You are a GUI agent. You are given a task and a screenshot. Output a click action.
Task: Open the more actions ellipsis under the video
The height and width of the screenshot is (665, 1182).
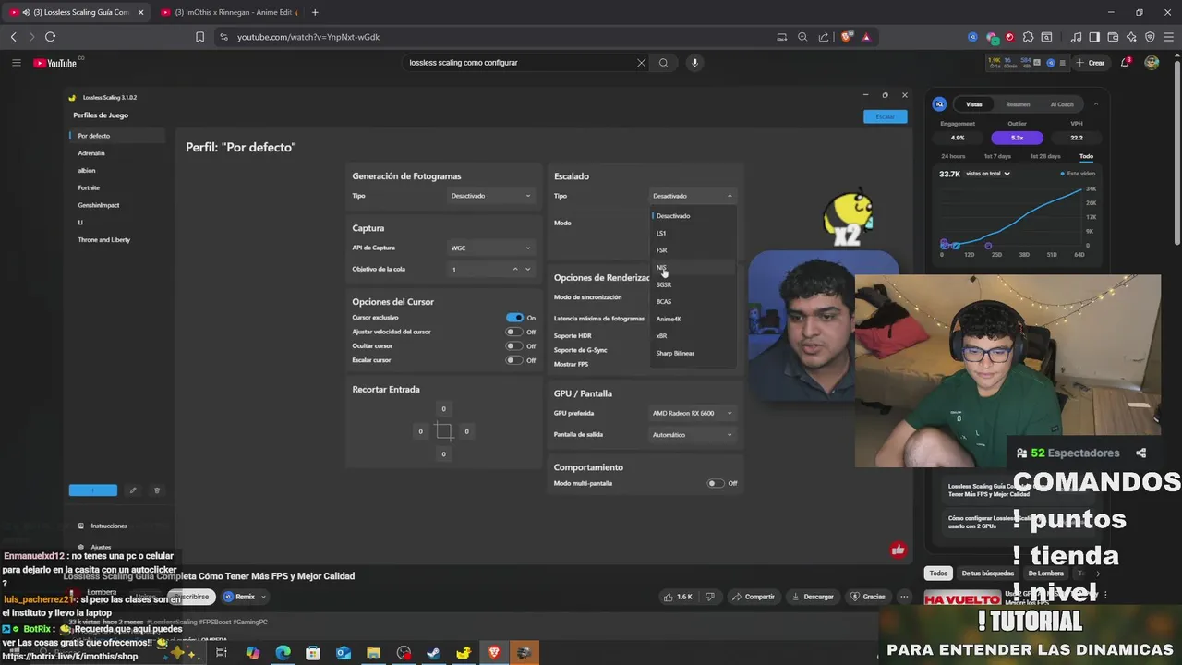pos(904,597)
